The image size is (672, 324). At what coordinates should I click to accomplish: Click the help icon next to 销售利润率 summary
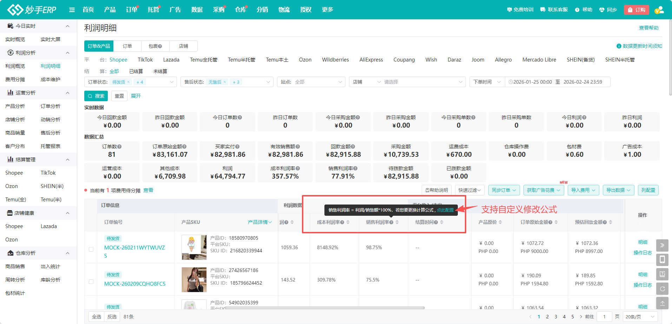(x=356, y=168)
